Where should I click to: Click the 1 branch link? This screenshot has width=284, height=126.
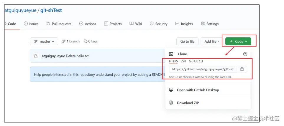point(71,42)
